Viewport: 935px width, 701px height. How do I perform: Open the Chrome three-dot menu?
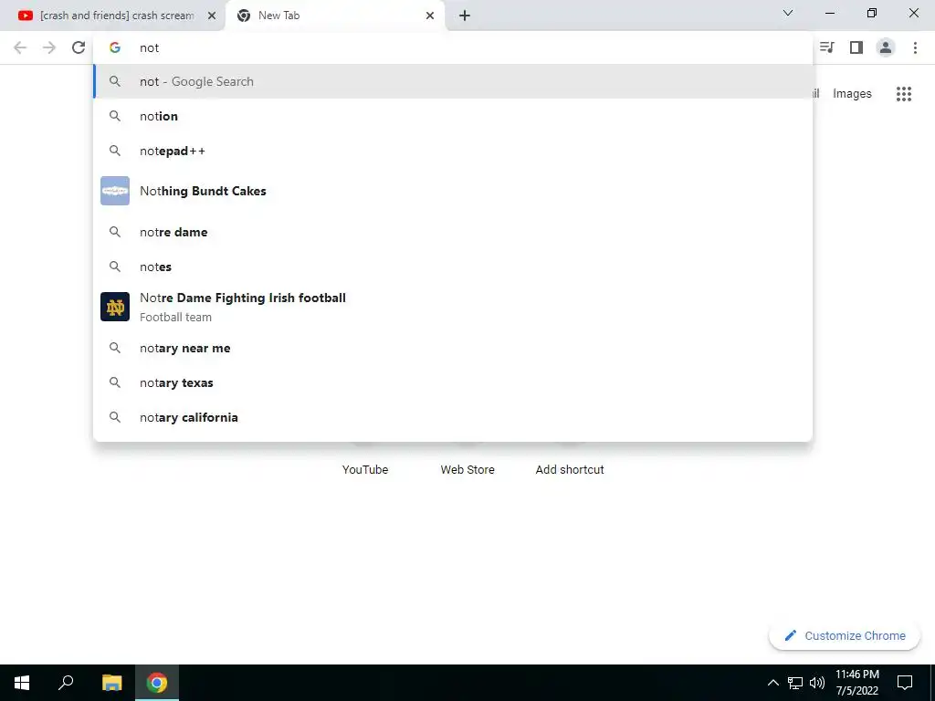tap(915, 47)
